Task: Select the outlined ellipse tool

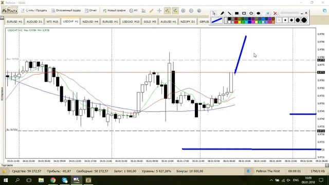Action: (x=251, y=13)
